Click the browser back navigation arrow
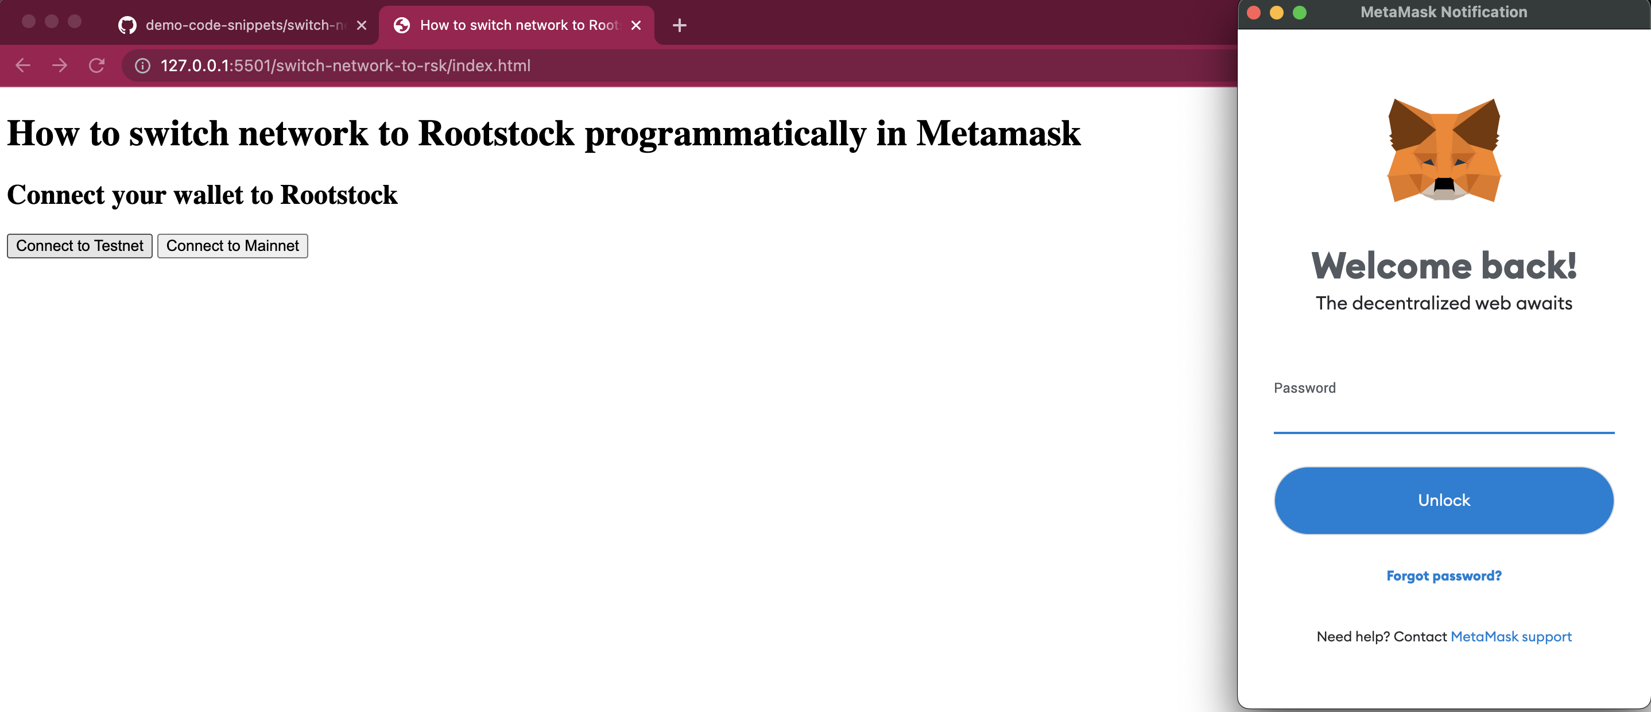 tap(23, 65)
